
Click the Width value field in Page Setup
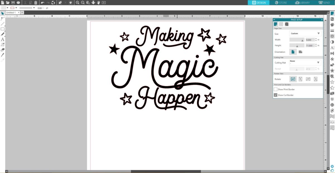310,39
